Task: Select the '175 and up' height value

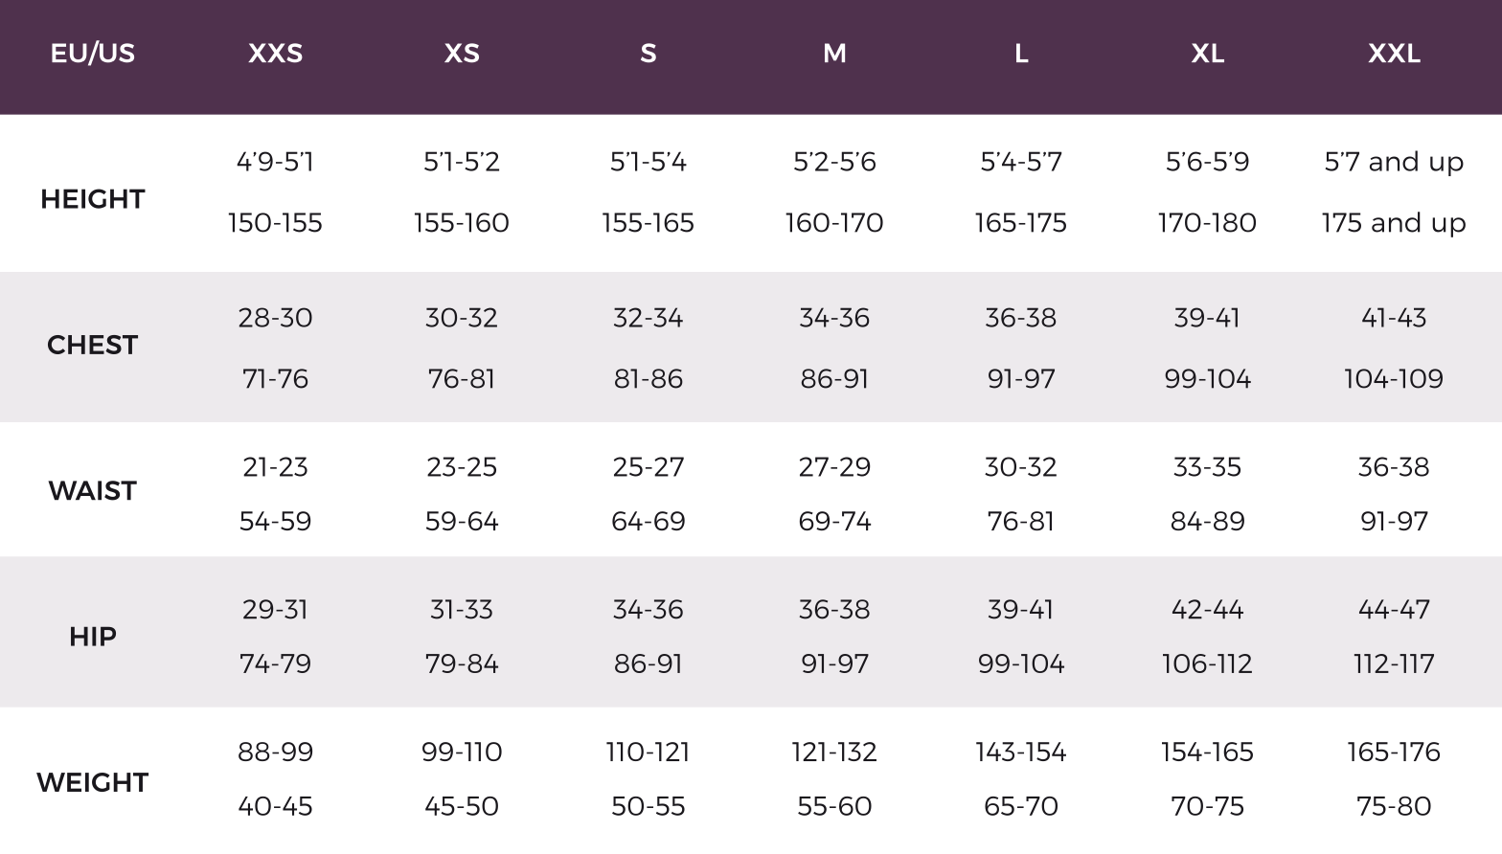Action: [1394, 223]
